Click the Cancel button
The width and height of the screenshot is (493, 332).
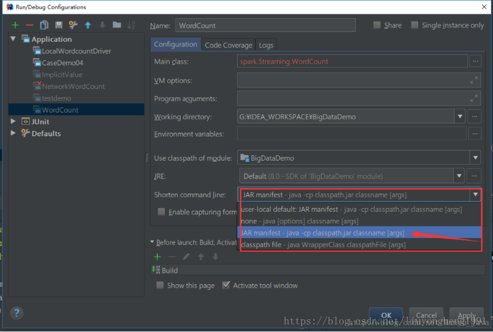click(x=426, y=315)
